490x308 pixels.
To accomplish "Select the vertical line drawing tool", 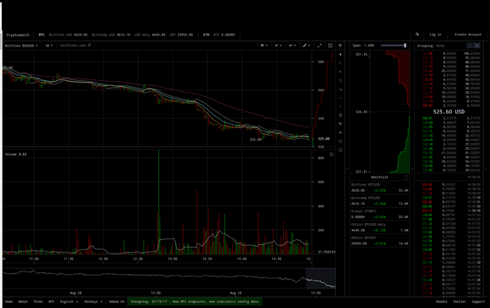I will 340,106.
